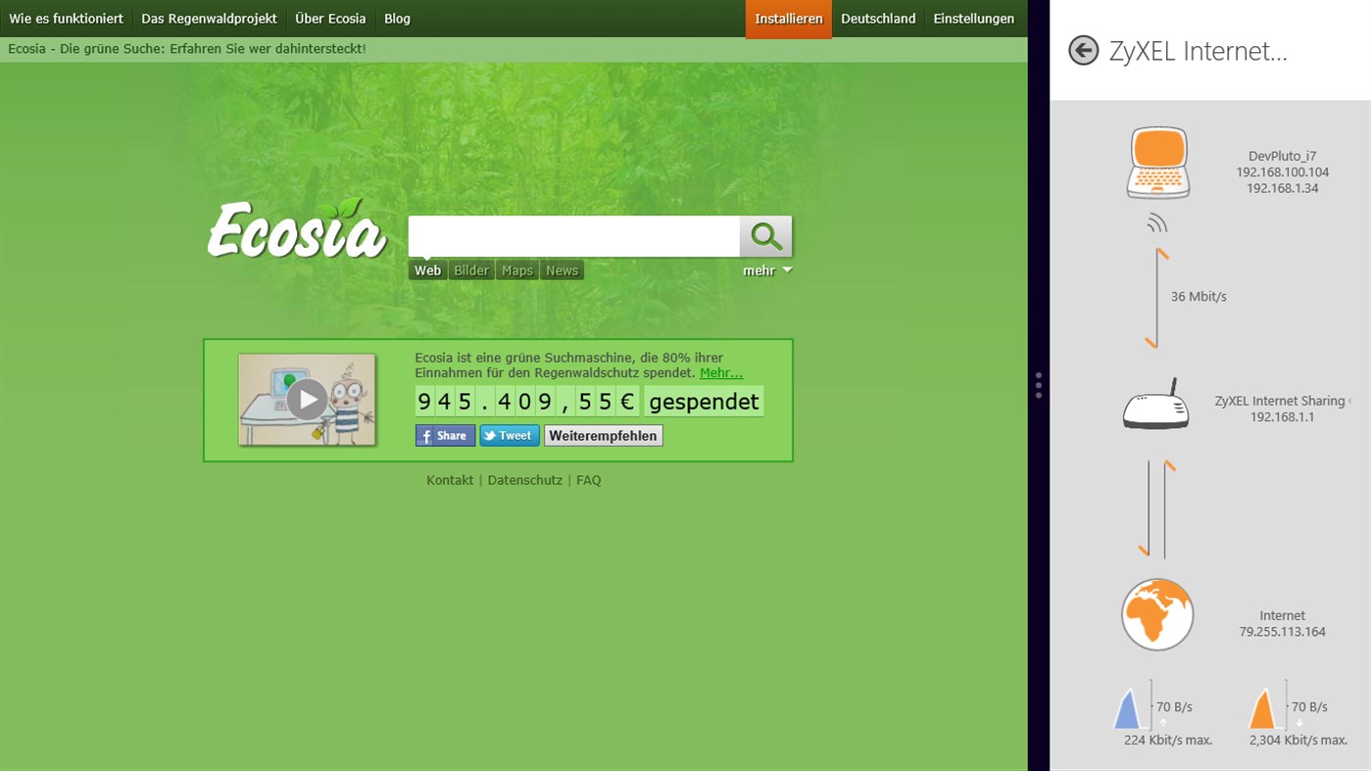Open Einstellungen in the top bar
Image resolution: width=1371 pixels, height=771 pixels.
click(x=972, y=19)
